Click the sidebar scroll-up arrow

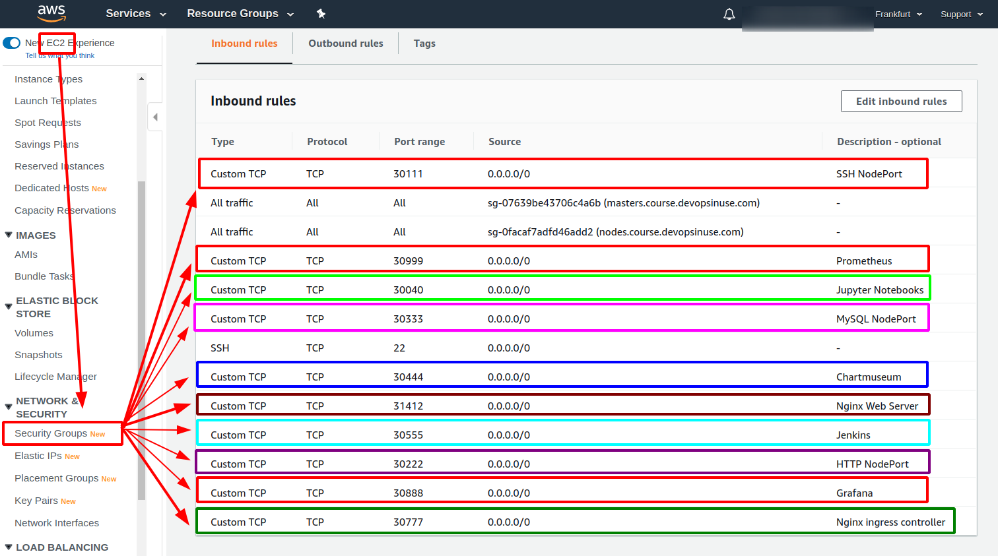141,78
